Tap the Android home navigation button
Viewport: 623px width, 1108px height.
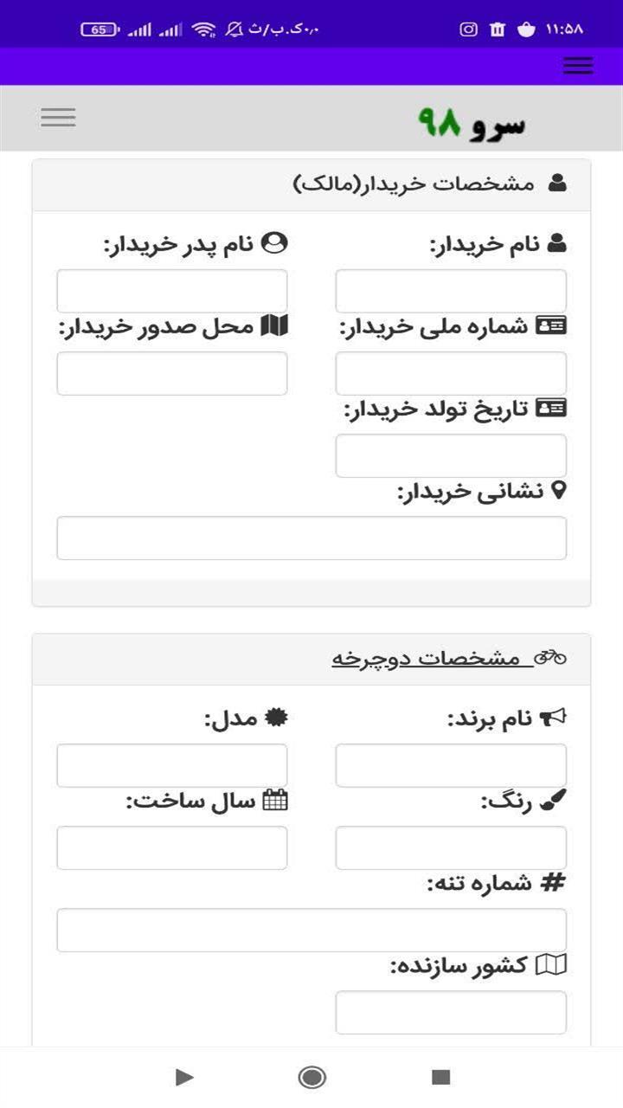311,1077
